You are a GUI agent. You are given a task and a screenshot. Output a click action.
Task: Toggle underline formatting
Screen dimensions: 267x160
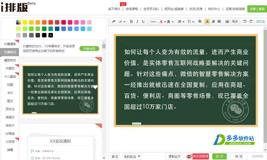click(x=143, y=22)
